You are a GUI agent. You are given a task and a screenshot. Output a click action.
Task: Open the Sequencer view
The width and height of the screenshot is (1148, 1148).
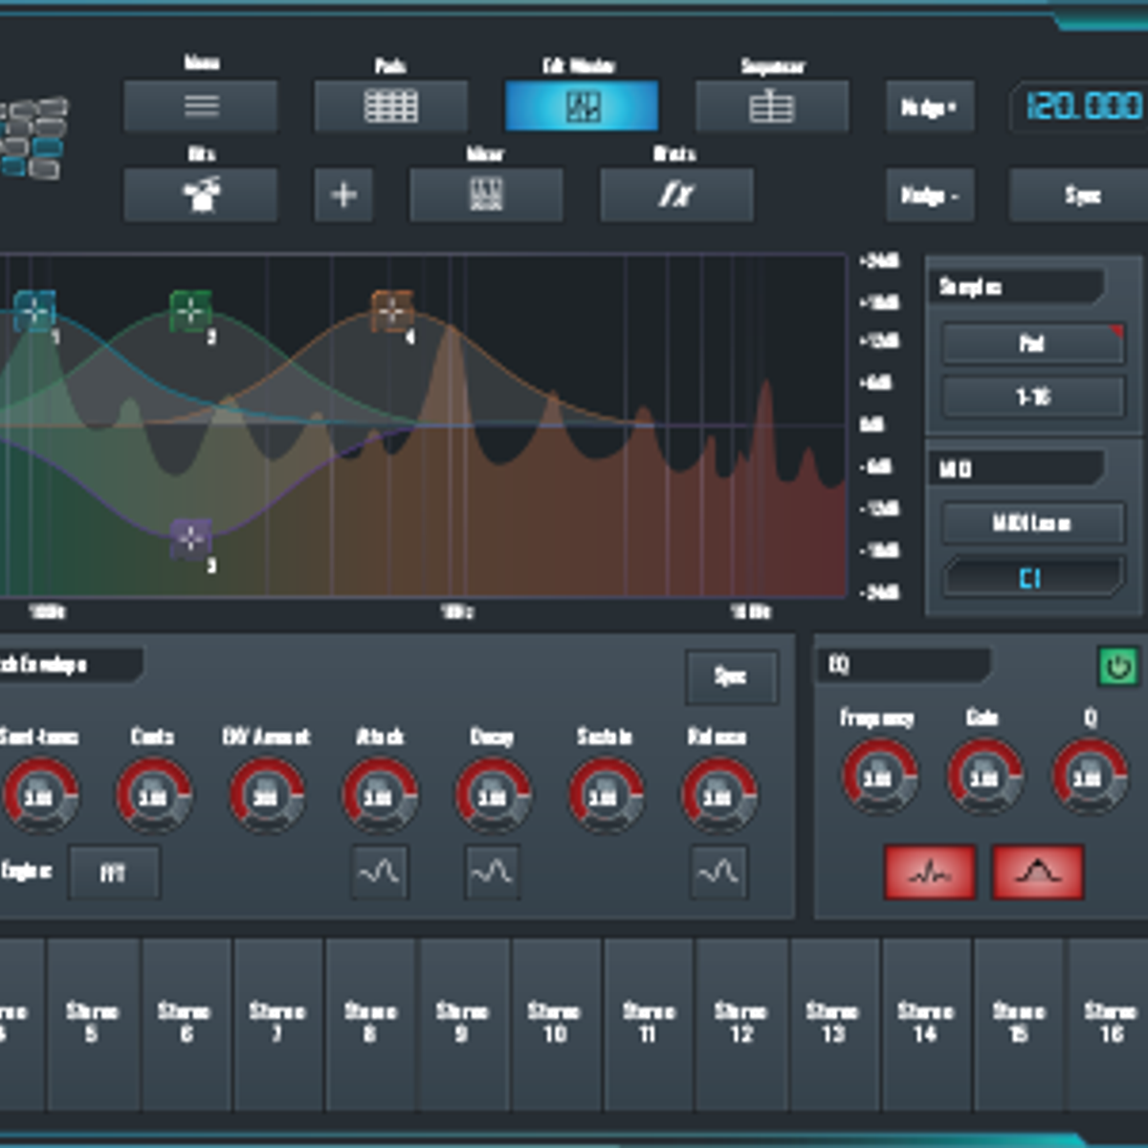[x=771, y=106]
